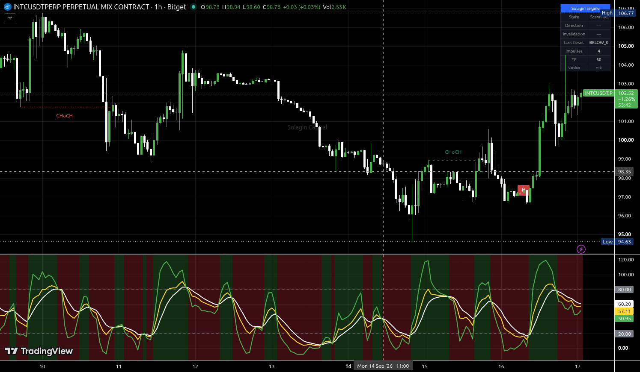The image size is (640, 372).
Task: Click date 17 on the time axis
Action: 577,366
